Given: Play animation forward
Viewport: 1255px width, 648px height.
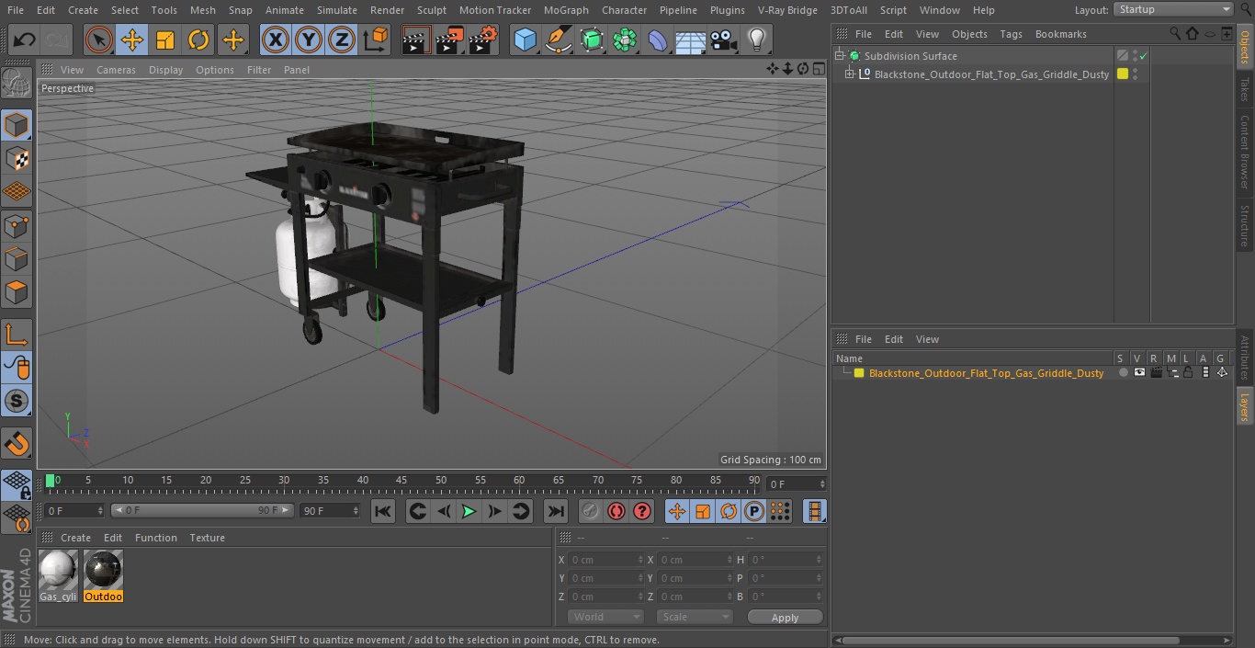Looking at the screenshot, I should (469, 511).
